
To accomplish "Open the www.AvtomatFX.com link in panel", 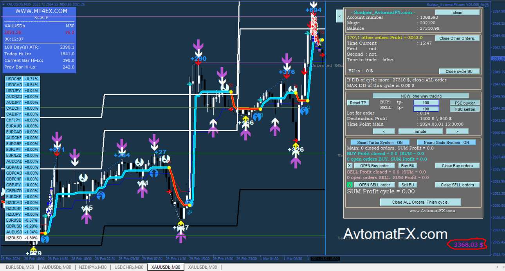I will click(432, 211).
